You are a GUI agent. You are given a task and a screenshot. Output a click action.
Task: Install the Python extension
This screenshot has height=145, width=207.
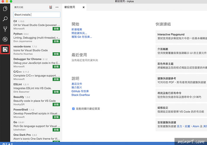[56, 41]
